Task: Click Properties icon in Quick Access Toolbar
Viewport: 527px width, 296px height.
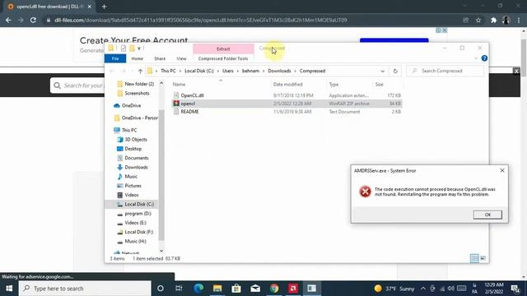Action: coord(124,49)
